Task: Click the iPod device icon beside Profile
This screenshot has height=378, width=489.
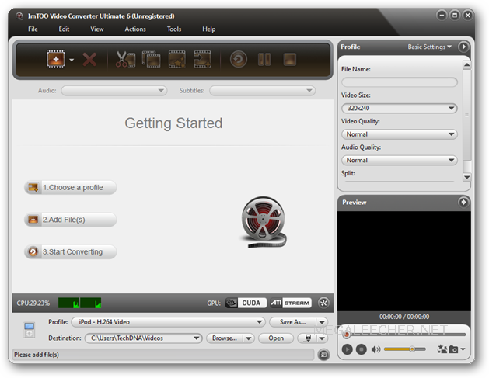Action: [x=30, y=331]
